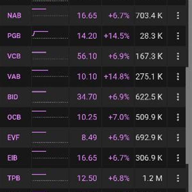Screen dimensions: 192x192
Task: Click the EVF volume 692.9 K
Action: point(149,138)
